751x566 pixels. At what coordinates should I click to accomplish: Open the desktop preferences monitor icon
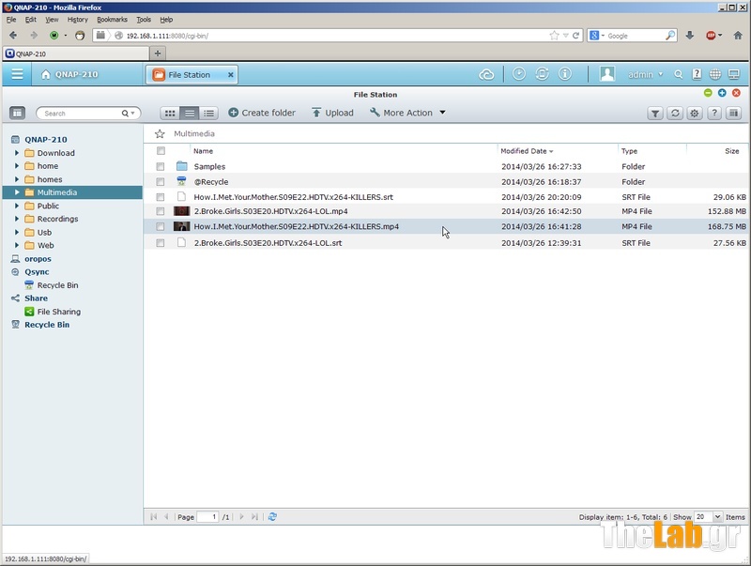[734, 74]
